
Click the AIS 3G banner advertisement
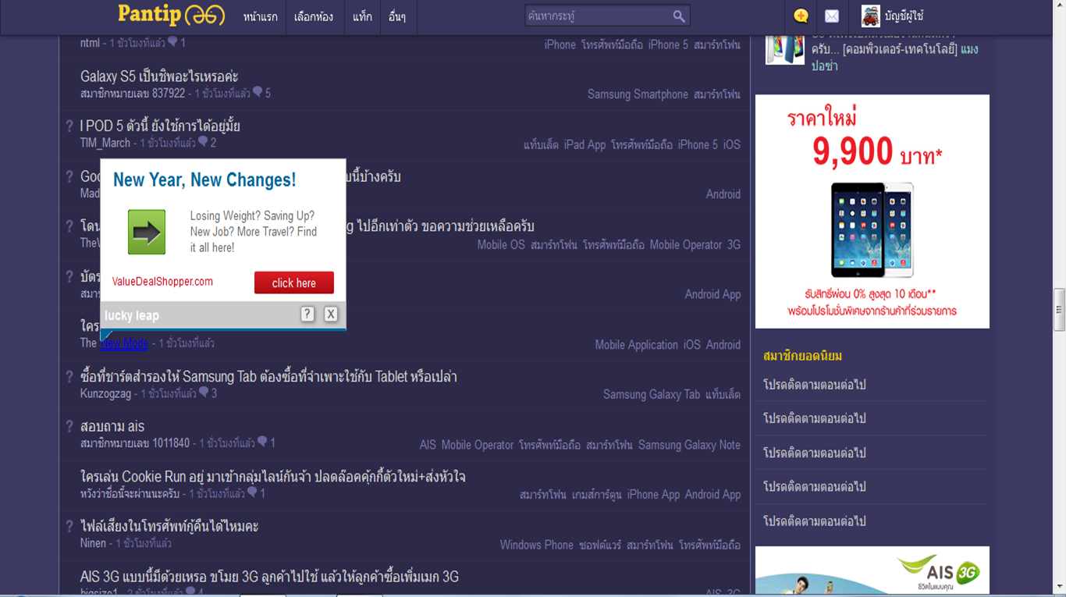[x=872, y=570]
